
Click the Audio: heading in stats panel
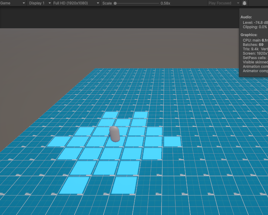pyautogui.click(x=246, y=17)
